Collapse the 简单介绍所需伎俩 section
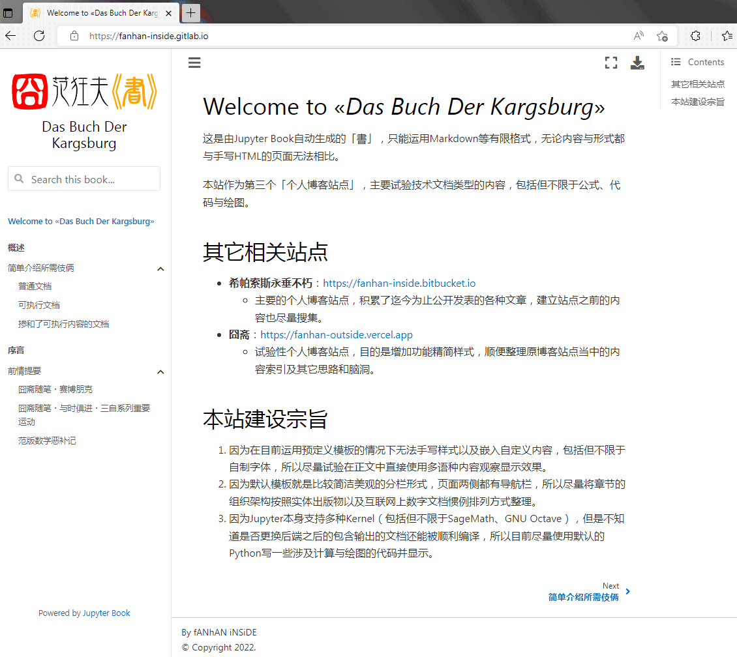 coord(160,269)
